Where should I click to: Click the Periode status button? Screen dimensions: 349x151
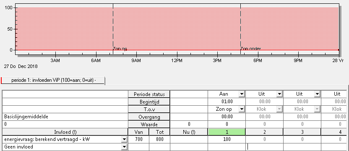point(149,94)
